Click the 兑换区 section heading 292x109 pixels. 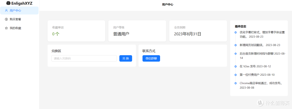(x=57, y=51)
